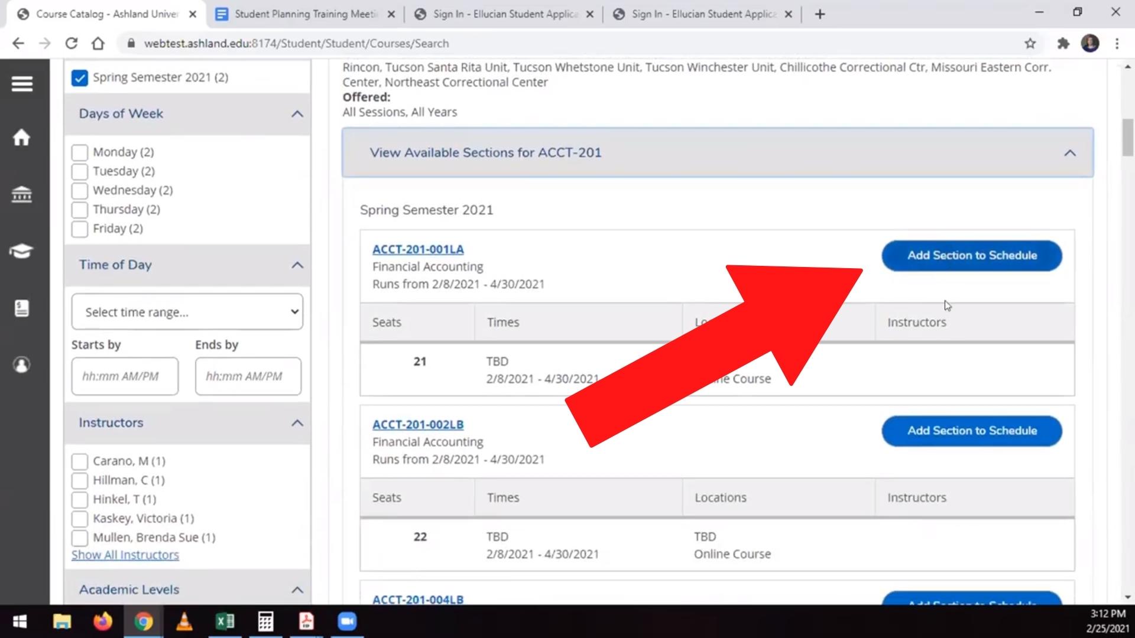Click the Starts by time input field

pyautogui.click(x=125, y=376)
